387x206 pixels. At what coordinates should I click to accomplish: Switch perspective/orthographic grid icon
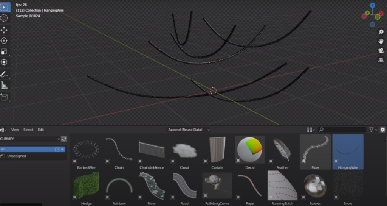click(381, 60)
